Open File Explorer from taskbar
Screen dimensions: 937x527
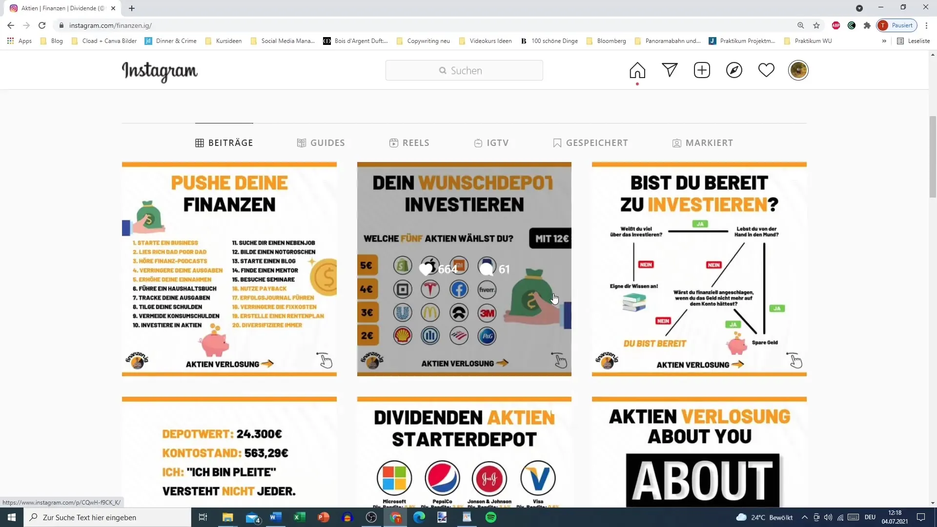click(x=228, y=517)
